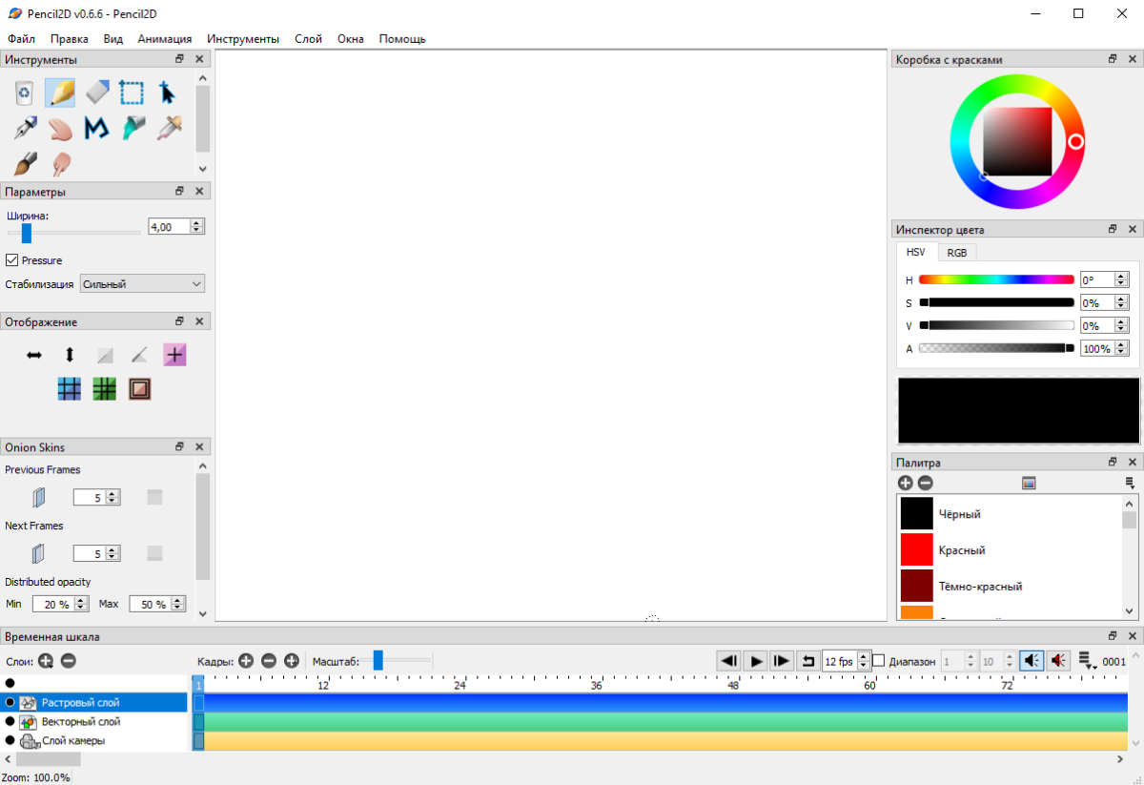Duplicate the current frame
Screen dimensions: 1144x785
pyautogui.click(x=292, y=660)
